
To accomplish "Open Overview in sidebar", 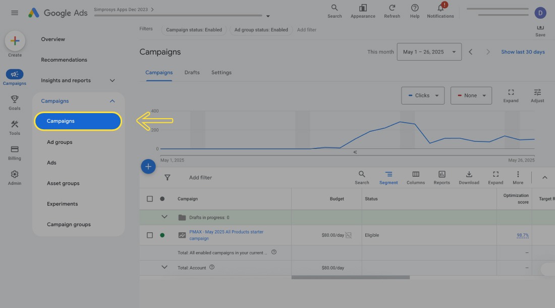I will [53, 39].
